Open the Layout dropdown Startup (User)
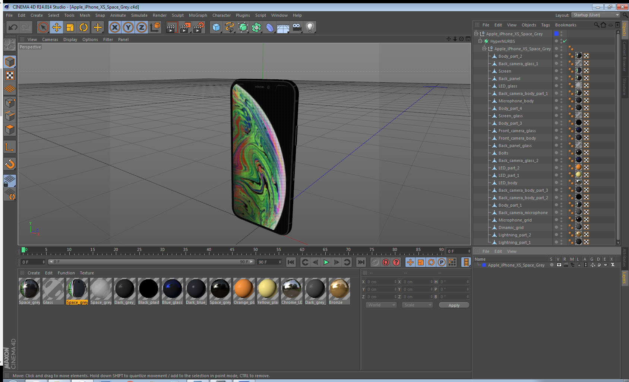The height and width of the screenshot is (382, 629). [x=595, y=15]
